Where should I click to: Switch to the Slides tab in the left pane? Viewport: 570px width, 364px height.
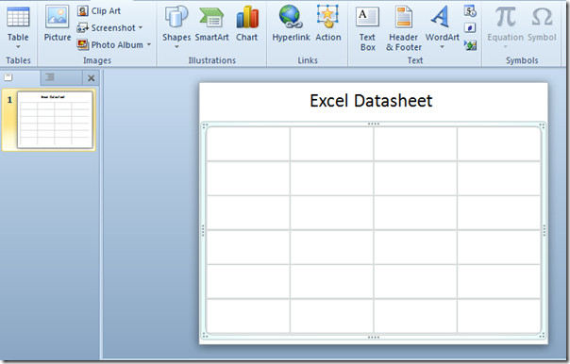click(20, 77)
